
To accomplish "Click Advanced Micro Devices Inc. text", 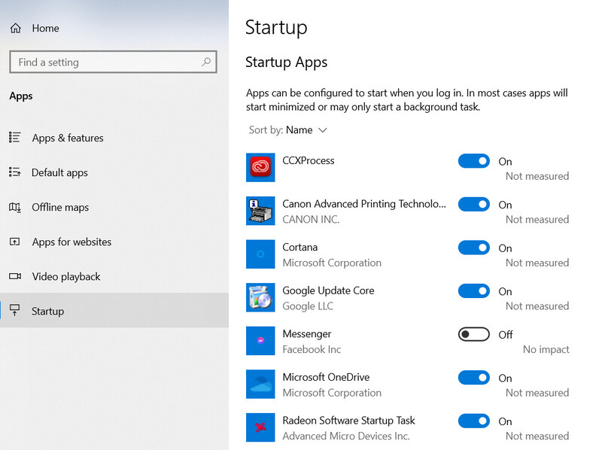I will [346, 436].
